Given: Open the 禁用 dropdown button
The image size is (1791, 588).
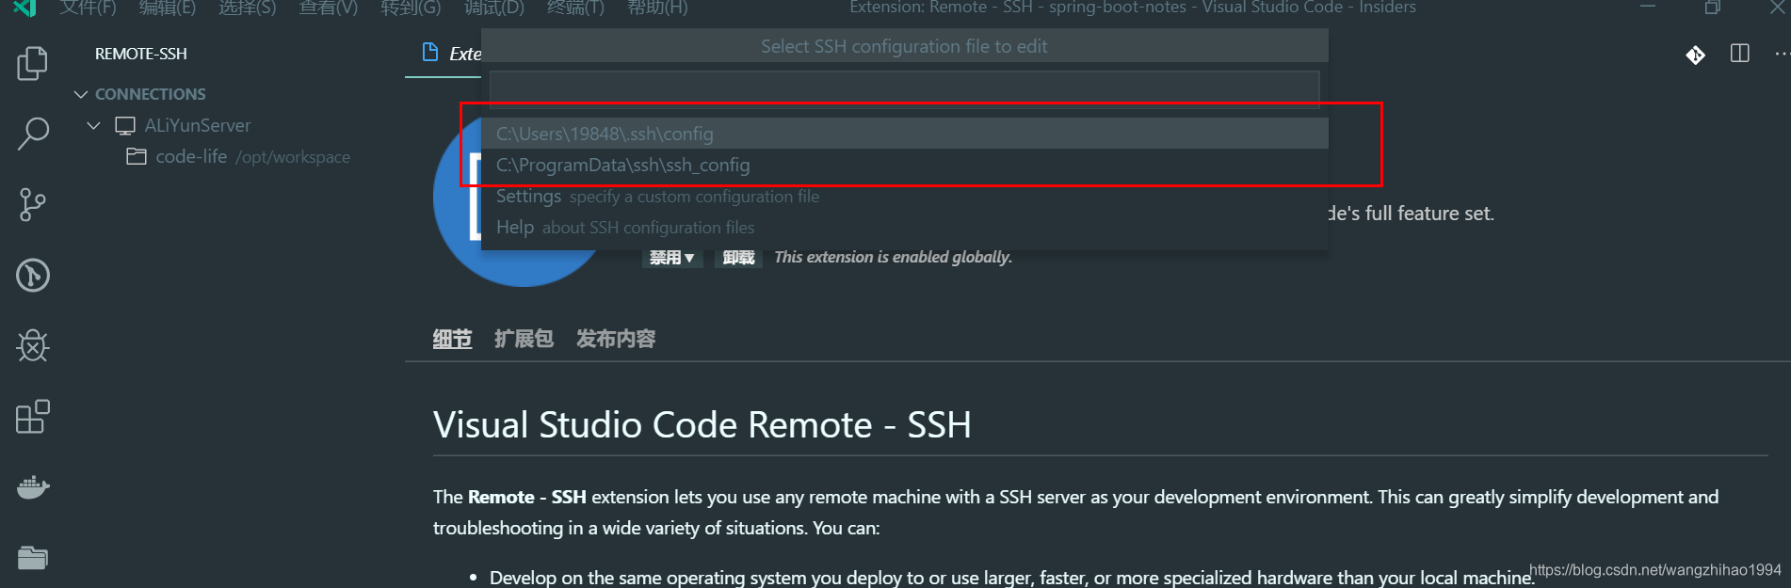Looking at the screenshot, I should (x=672, y=257).
